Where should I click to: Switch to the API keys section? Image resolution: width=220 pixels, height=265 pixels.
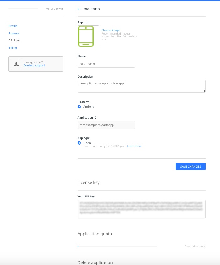[15, 40]
